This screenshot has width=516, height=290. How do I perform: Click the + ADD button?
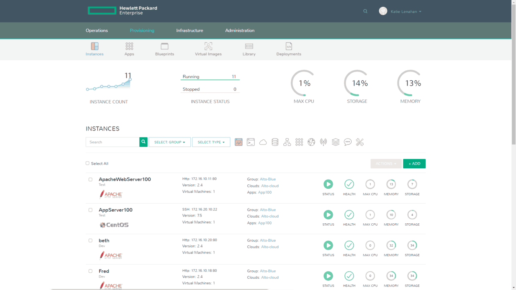pos(414,163)
